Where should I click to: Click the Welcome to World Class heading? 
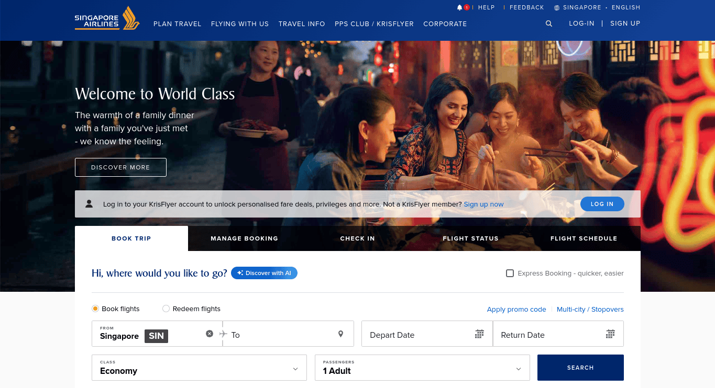point(155,94)
